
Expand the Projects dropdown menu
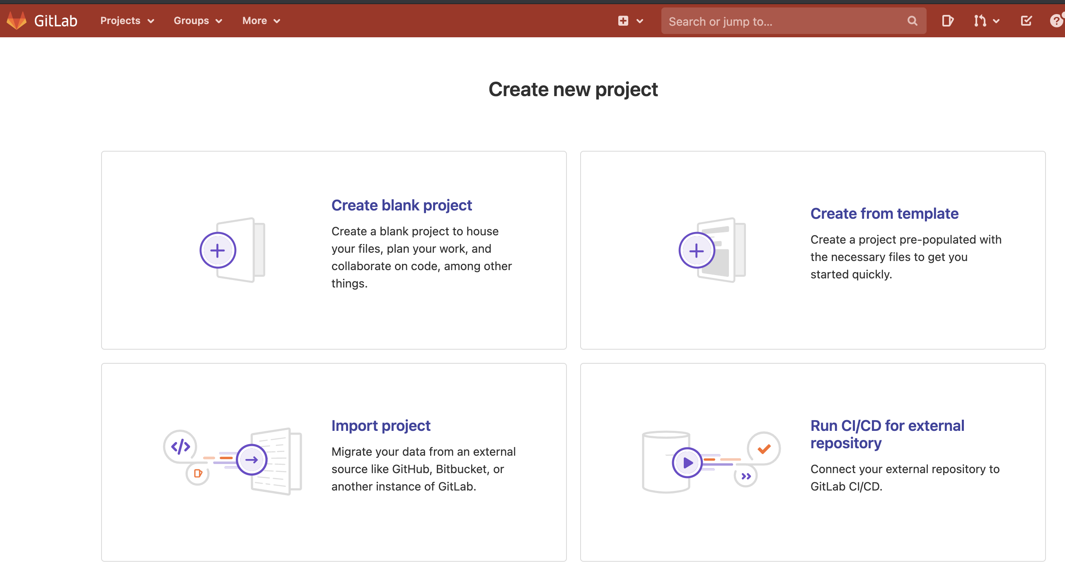click(x=127, y=21)
